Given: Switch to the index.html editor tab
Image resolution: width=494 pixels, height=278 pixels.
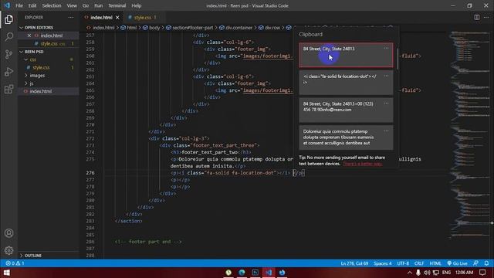Looking at the screenshot, I should point(102,17).
